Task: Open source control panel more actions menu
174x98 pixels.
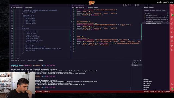Action: (167, 5)
